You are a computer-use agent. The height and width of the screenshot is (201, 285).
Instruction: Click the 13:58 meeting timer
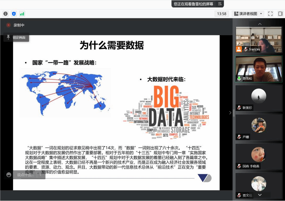click(x=222, y=14)
